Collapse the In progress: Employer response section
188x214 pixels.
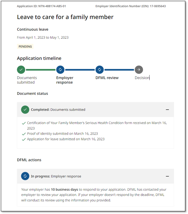(167, 176)
